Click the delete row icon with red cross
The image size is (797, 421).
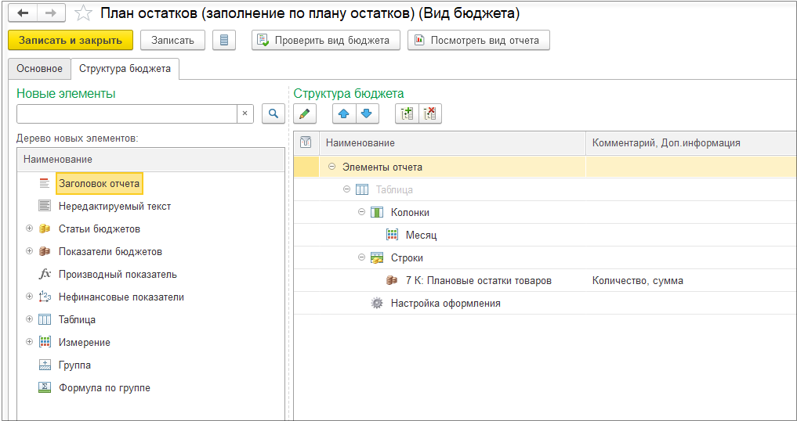point(429,114)
